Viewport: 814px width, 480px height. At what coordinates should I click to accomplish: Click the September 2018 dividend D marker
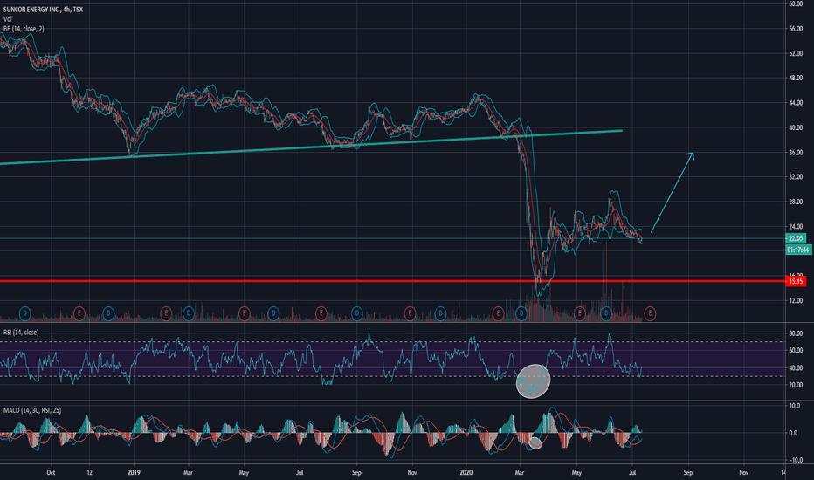pyautogui.click(x=25, y=313)
